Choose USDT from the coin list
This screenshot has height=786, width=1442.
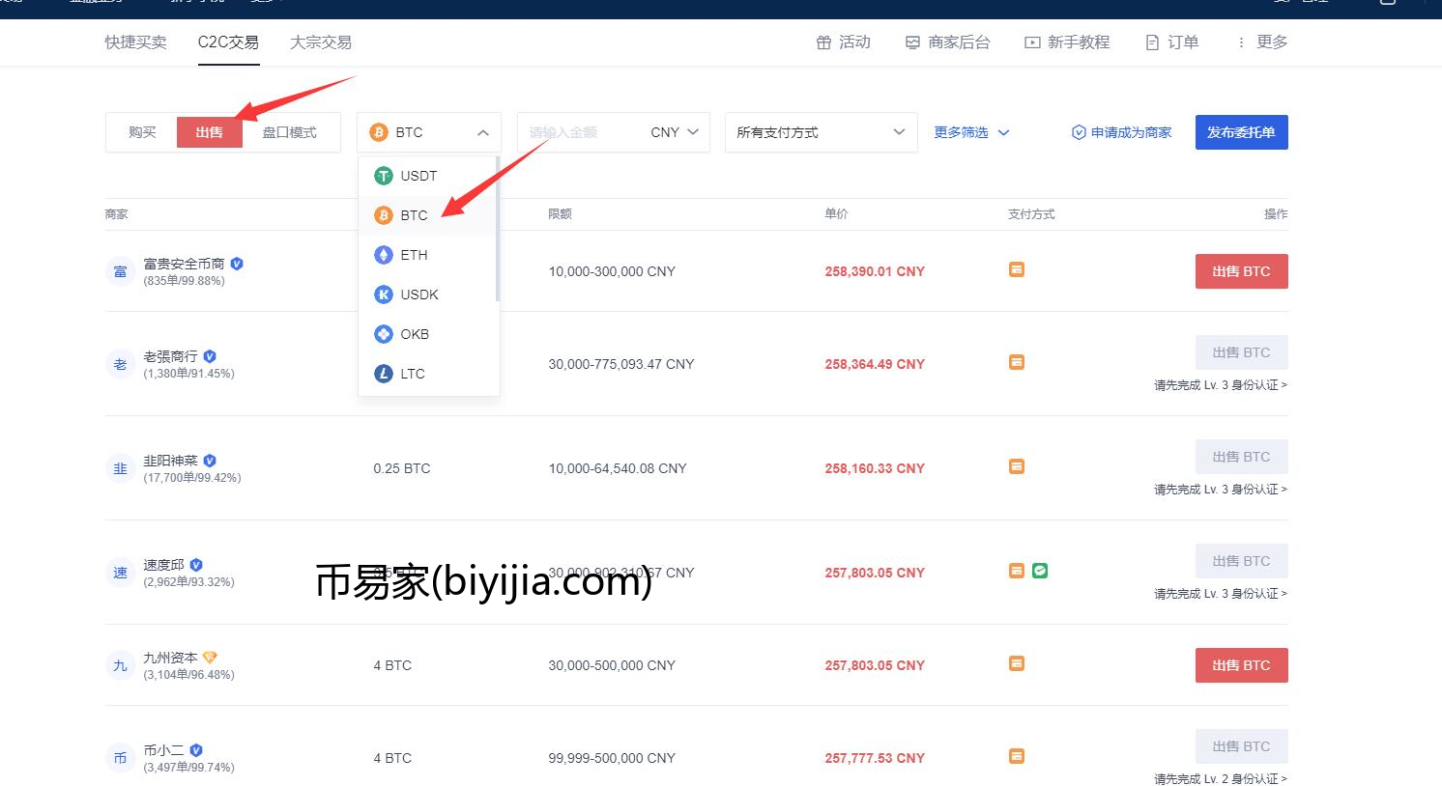click(x=429, y=176)
